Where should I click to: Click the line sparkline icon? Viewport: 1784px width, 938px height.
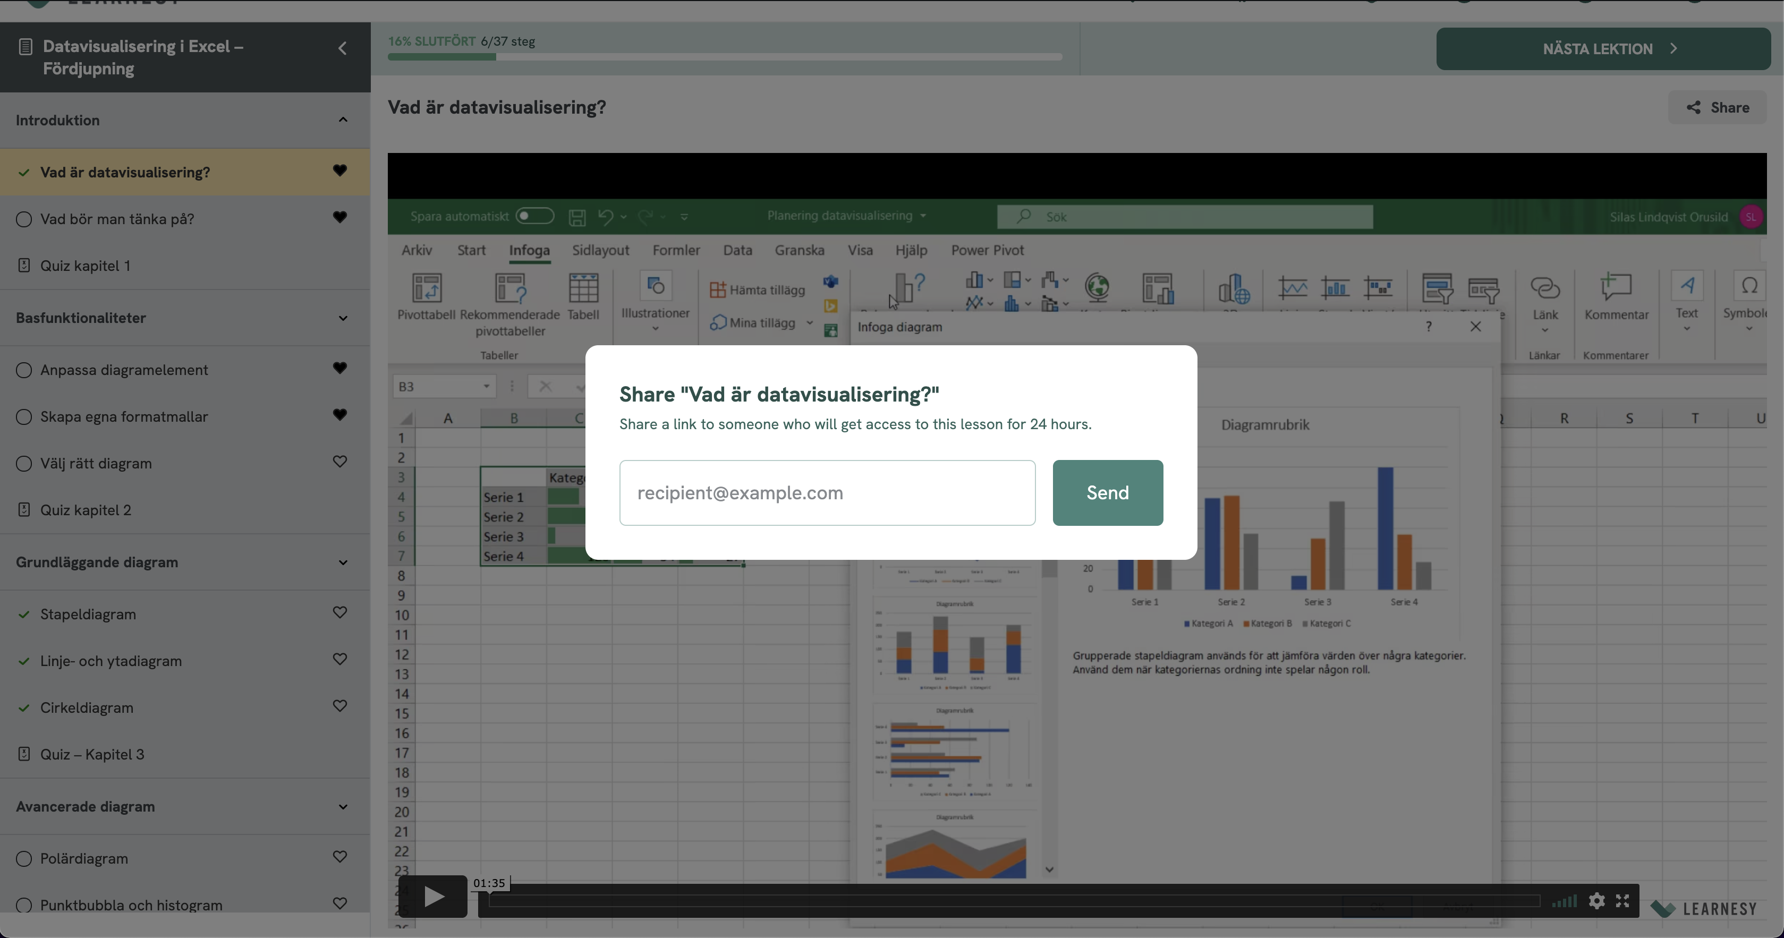click(1293, 287)
